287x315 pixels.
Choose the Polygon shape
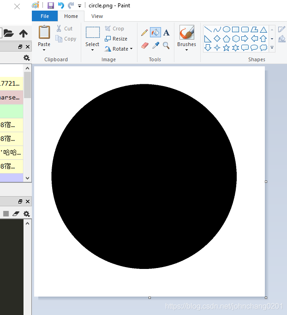coord(254,29)
